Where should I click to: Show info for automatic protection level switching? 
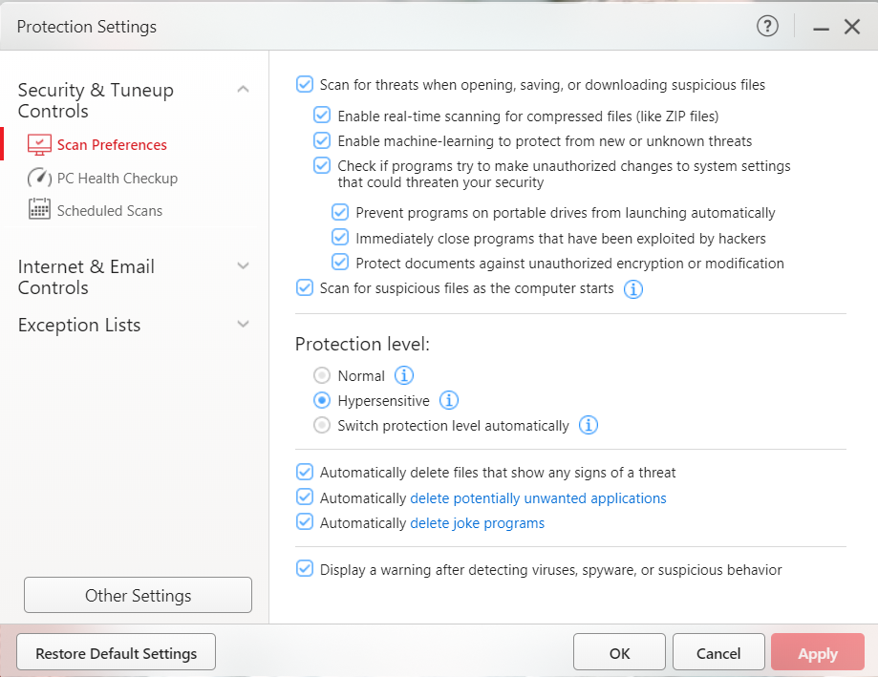pyautogui.click(x=589, y=425)
